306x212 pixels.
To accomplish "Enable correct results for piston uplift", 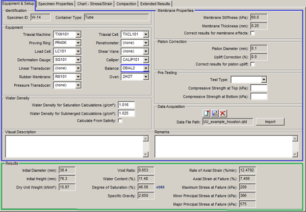I will [253, 64].
